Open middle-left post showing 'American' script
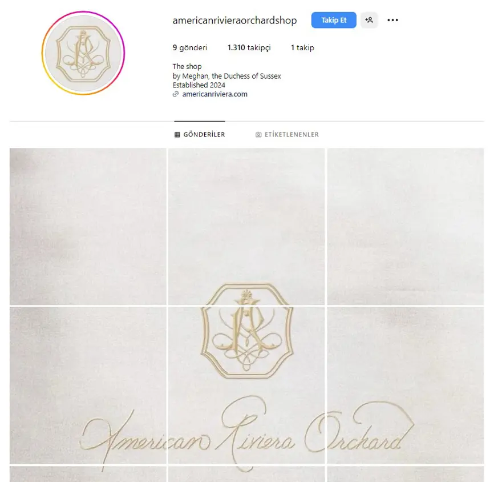 click(88, 385)
